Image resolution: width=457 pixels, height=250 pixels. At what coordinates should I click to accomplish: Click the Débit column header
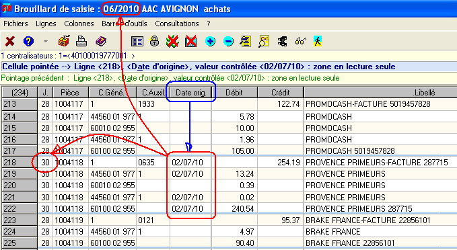tap(234, 93)
